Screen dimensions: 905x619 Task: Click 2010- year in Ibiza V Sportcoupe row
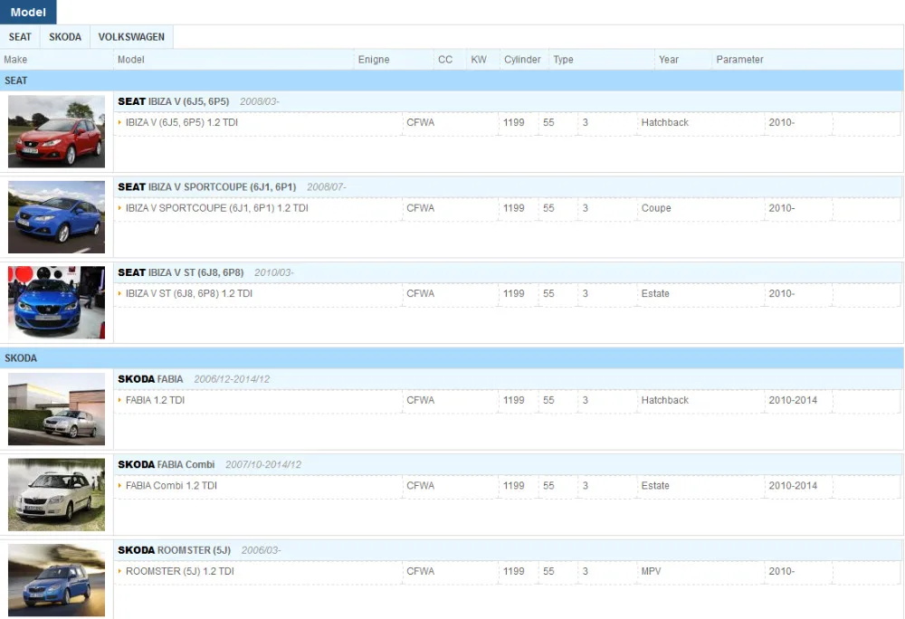(x=782, y=207)
